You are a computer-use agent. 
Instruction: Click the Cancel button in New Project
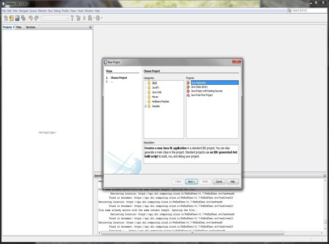(219, 182)
